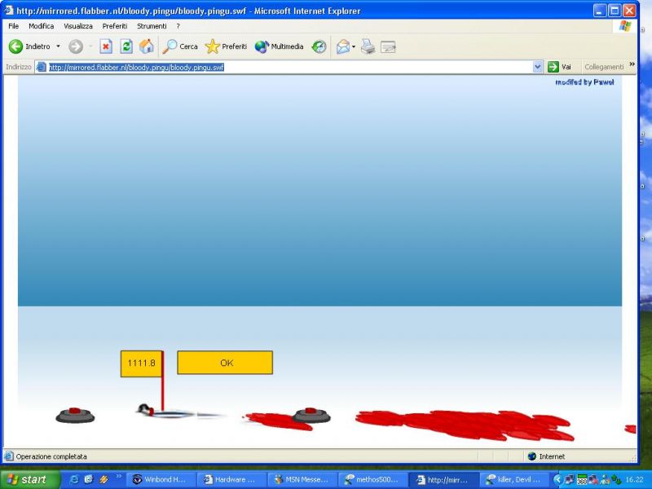Switch to the Winbond H... taskbar window
Viewport: 652px width, 489px height.
coord(161,479)
